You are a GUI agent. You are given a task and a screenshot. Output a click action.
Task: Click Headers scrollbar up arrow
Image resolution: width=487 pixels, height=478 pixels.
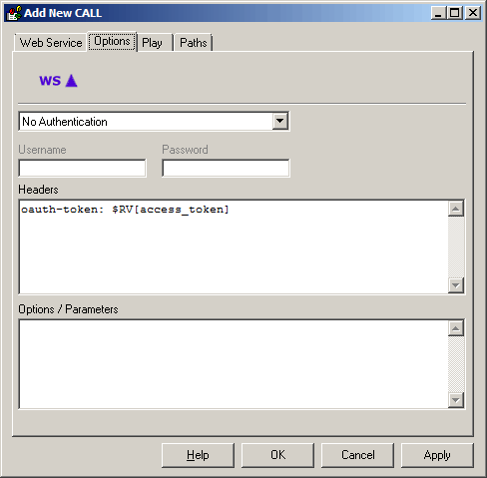tap(456, 209)
